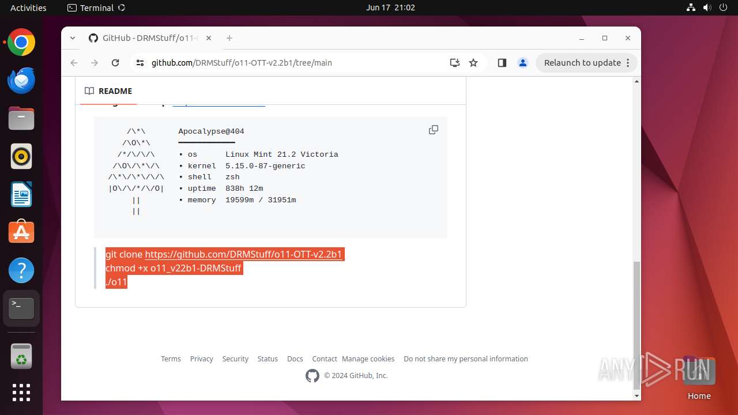The width and height of the screenshot is (738, 415).
Task: Open the Files manager in the dock
Action: 21,119
